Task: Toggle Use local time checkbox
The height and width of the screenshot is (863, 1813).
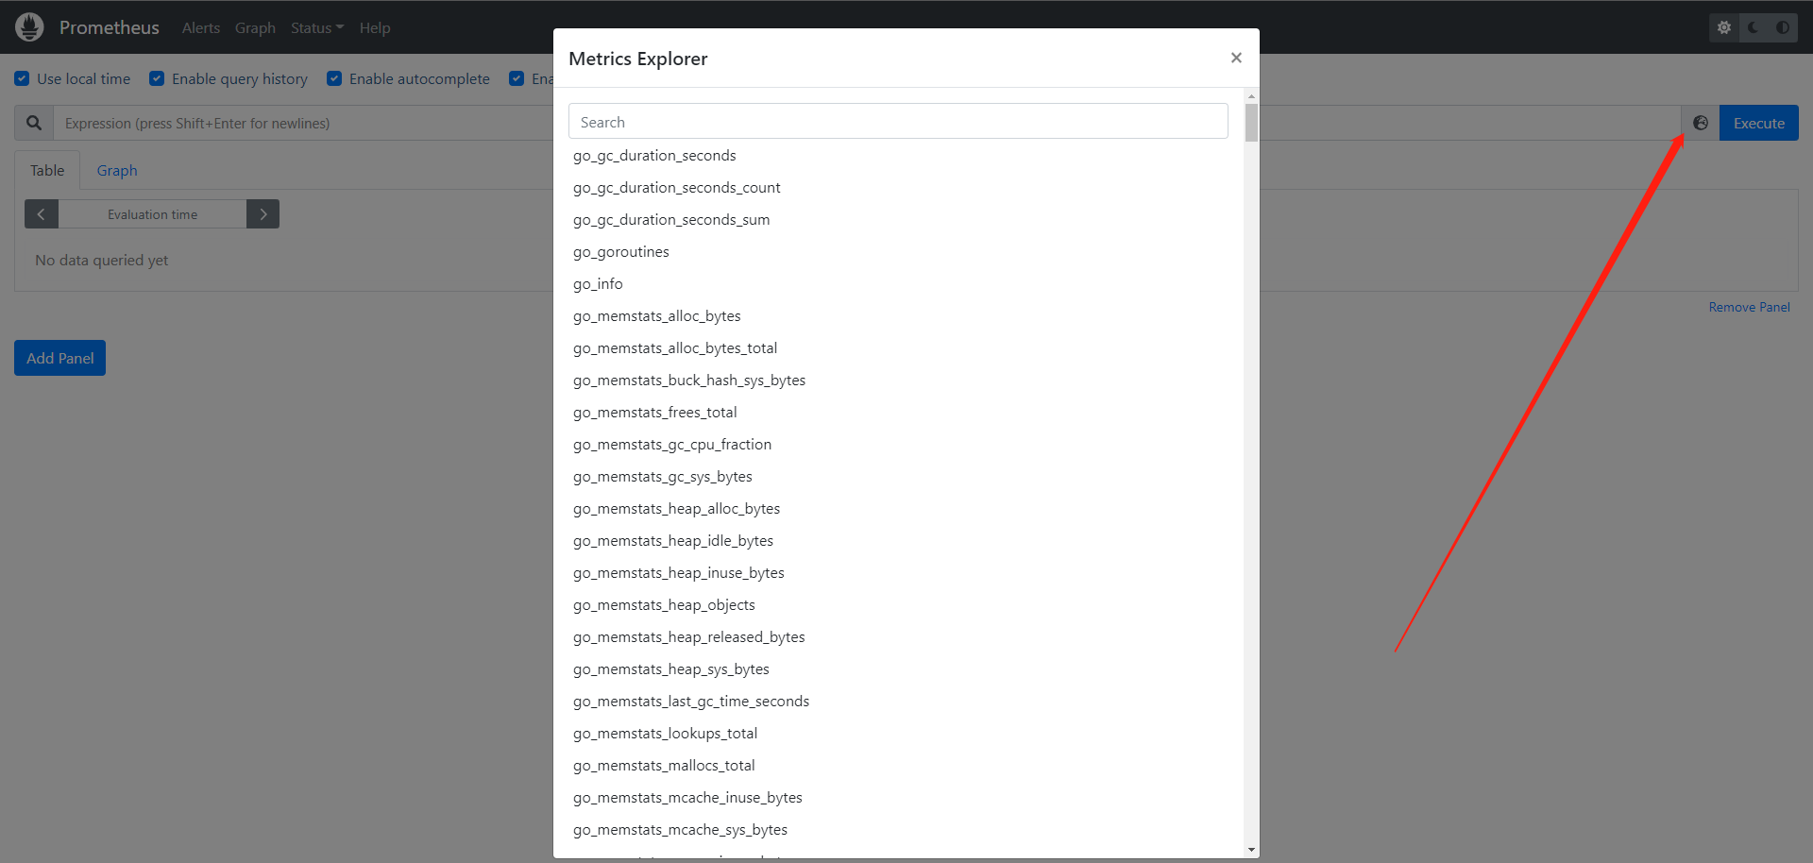Action: tap(22, 78)
